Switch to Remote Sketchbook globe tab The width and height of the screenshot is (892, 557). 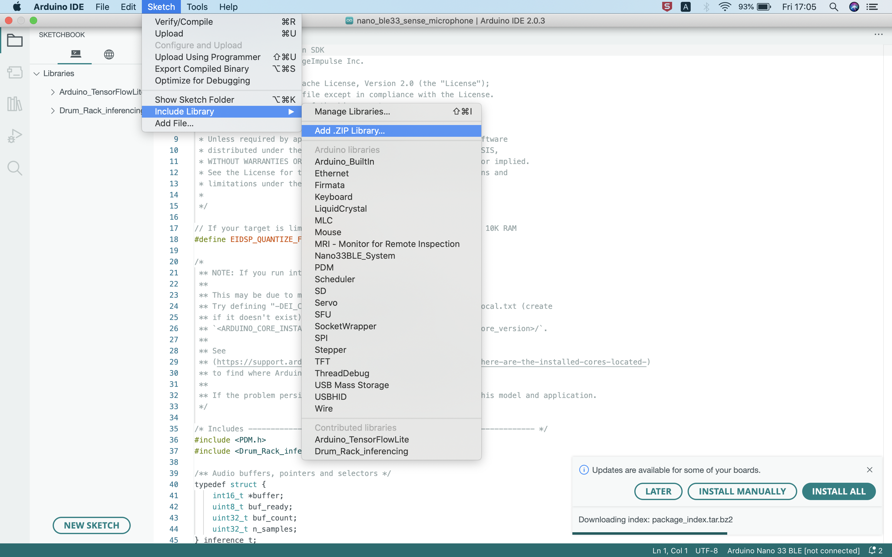click(109, 54)
